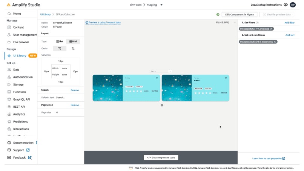The width and height of the screenshot is (304, 171).
Task: Click the first card thumbnail in preview
Action: [x=107, y=88]
